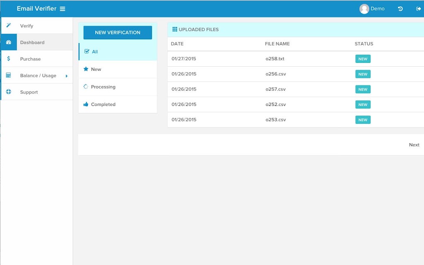Click the Uploaded Files grid icon

(x=175, y=29)
